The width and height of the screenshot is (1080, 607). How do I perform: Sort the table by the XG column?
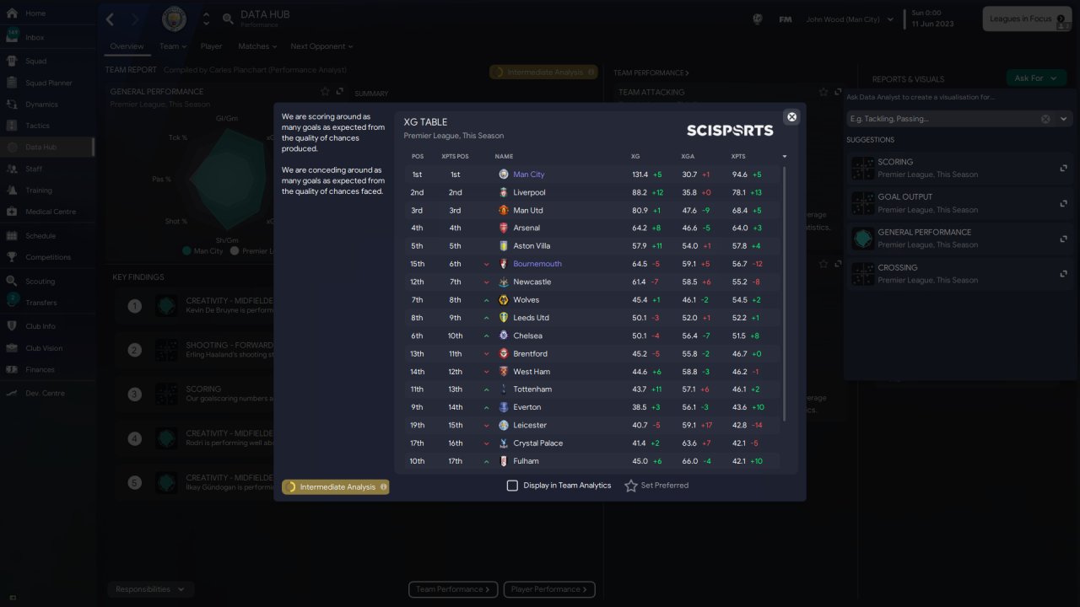click(x=635, y=157)
